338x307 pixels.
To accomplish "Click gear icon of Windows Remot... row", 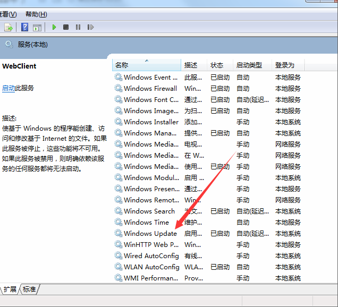I will click(x=119, y=200).
